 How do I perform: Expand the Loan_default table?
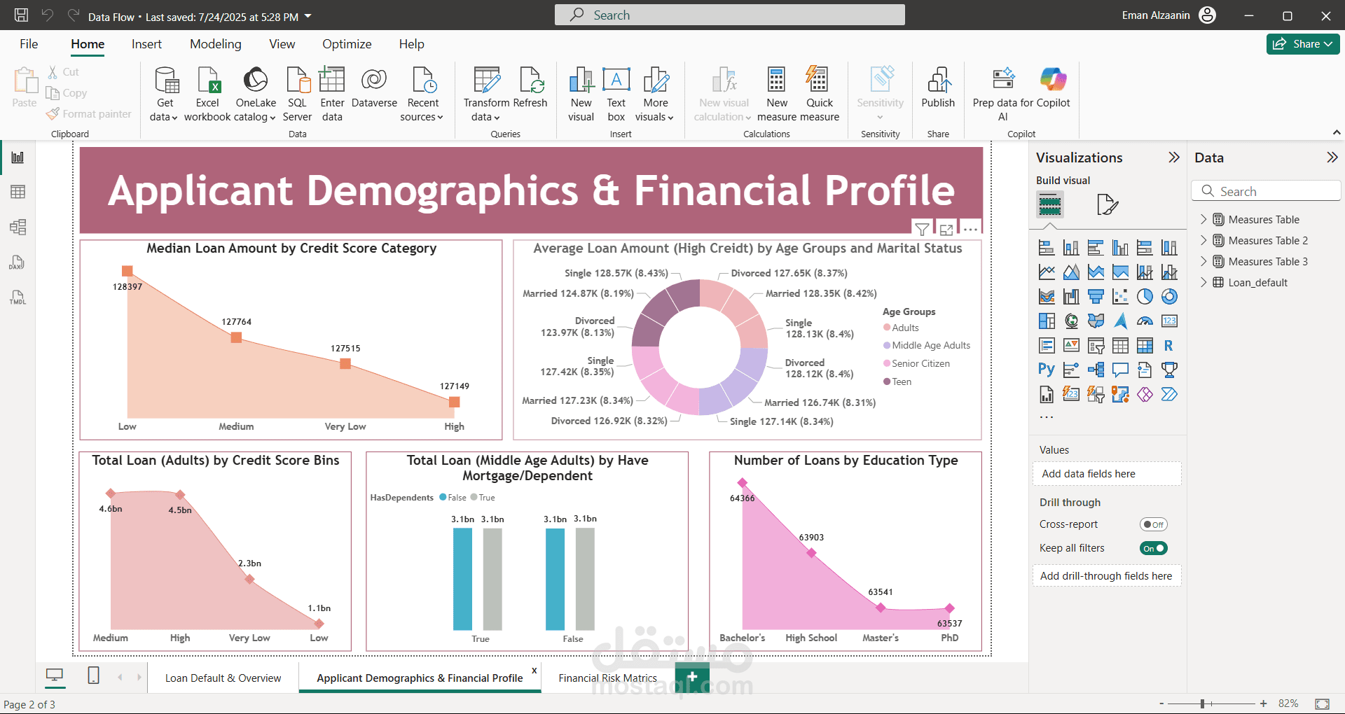click(x=1203, y=282)
